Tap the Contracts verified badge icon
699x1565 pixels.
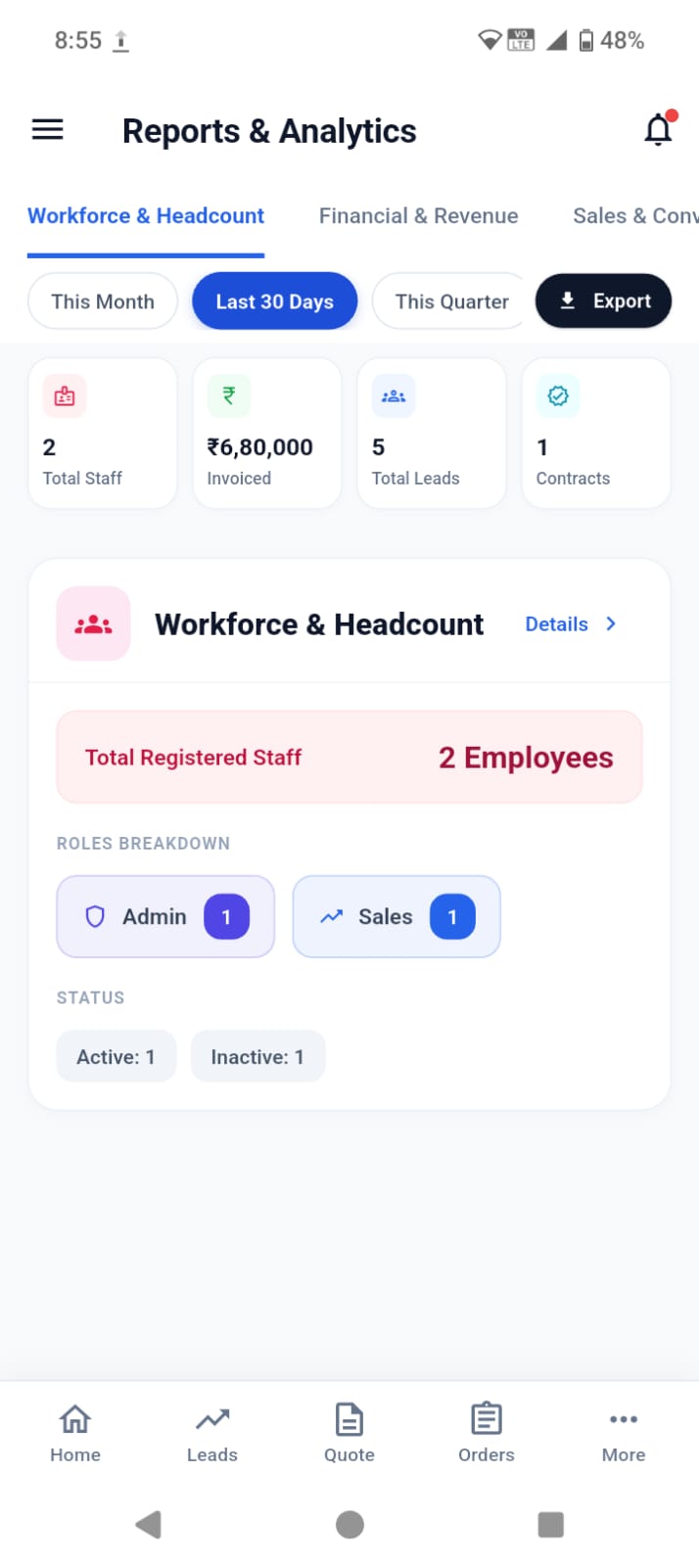(558, 396)
